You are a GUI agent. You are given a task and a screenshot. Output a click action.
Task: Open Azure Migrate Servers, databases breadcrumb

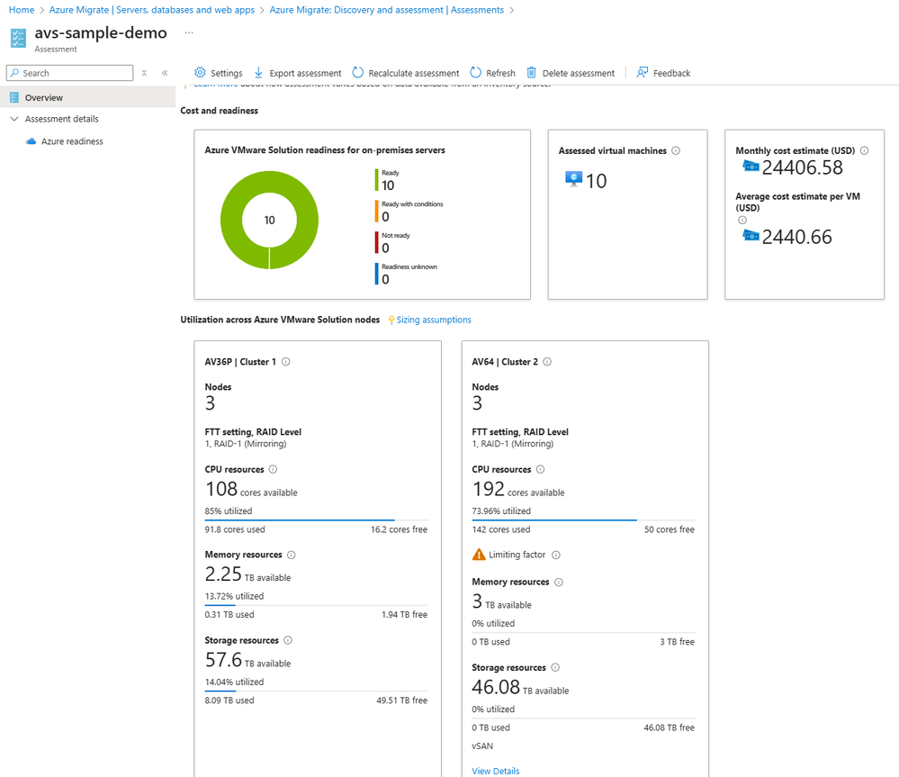[x=152, y=10]
